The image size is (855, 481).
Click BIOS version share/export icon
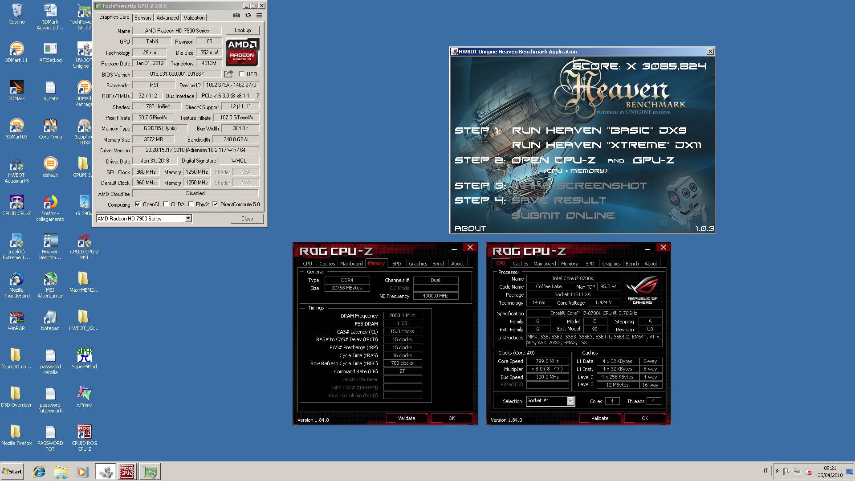[x=228, y=74]
